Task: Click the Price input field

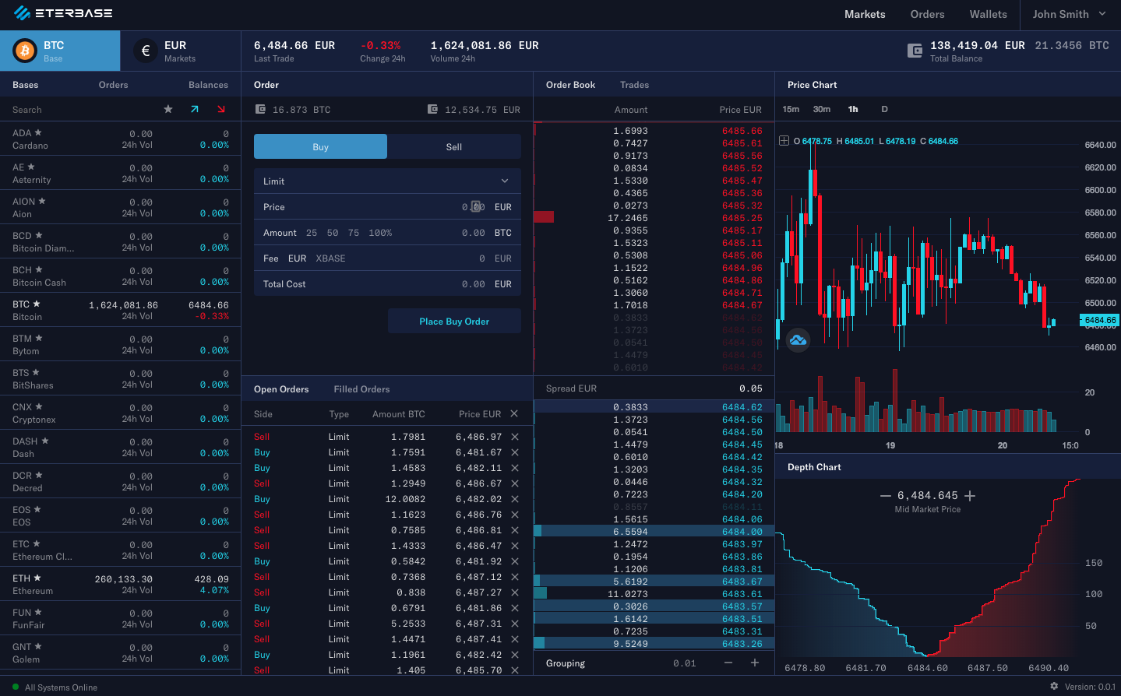Action: 387,207
